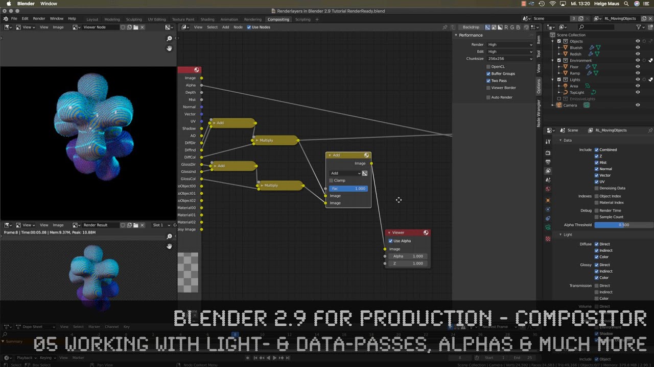Uncheck the Two Pass option
The height and width of the screenshot is (367, 654).
[x=488, y=81]
